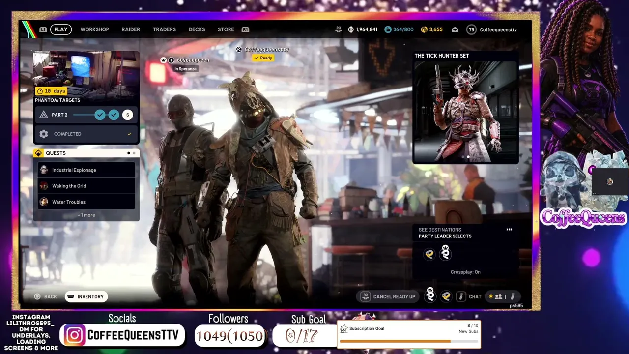The width and height of the screenshot is (629, 354).
Task: Expand the +1 more quests link
Action: (86, 215)
